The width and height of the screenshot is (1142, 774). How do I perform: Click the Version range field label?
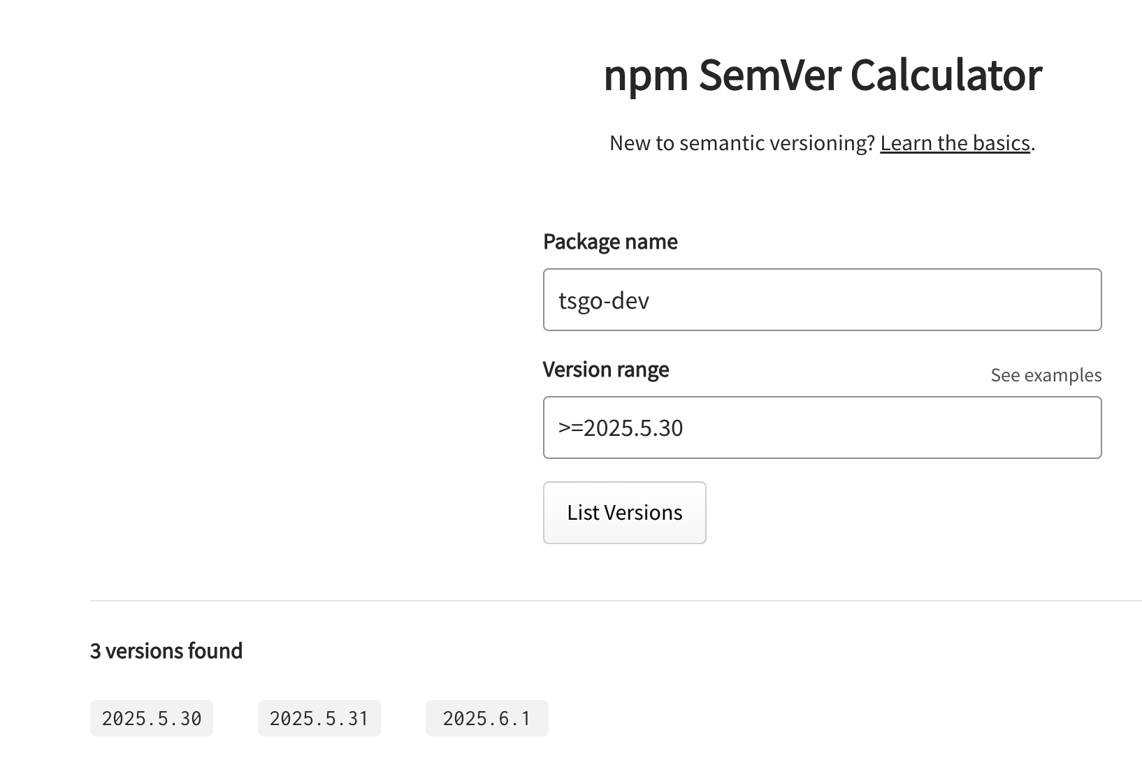coord(606,370)
